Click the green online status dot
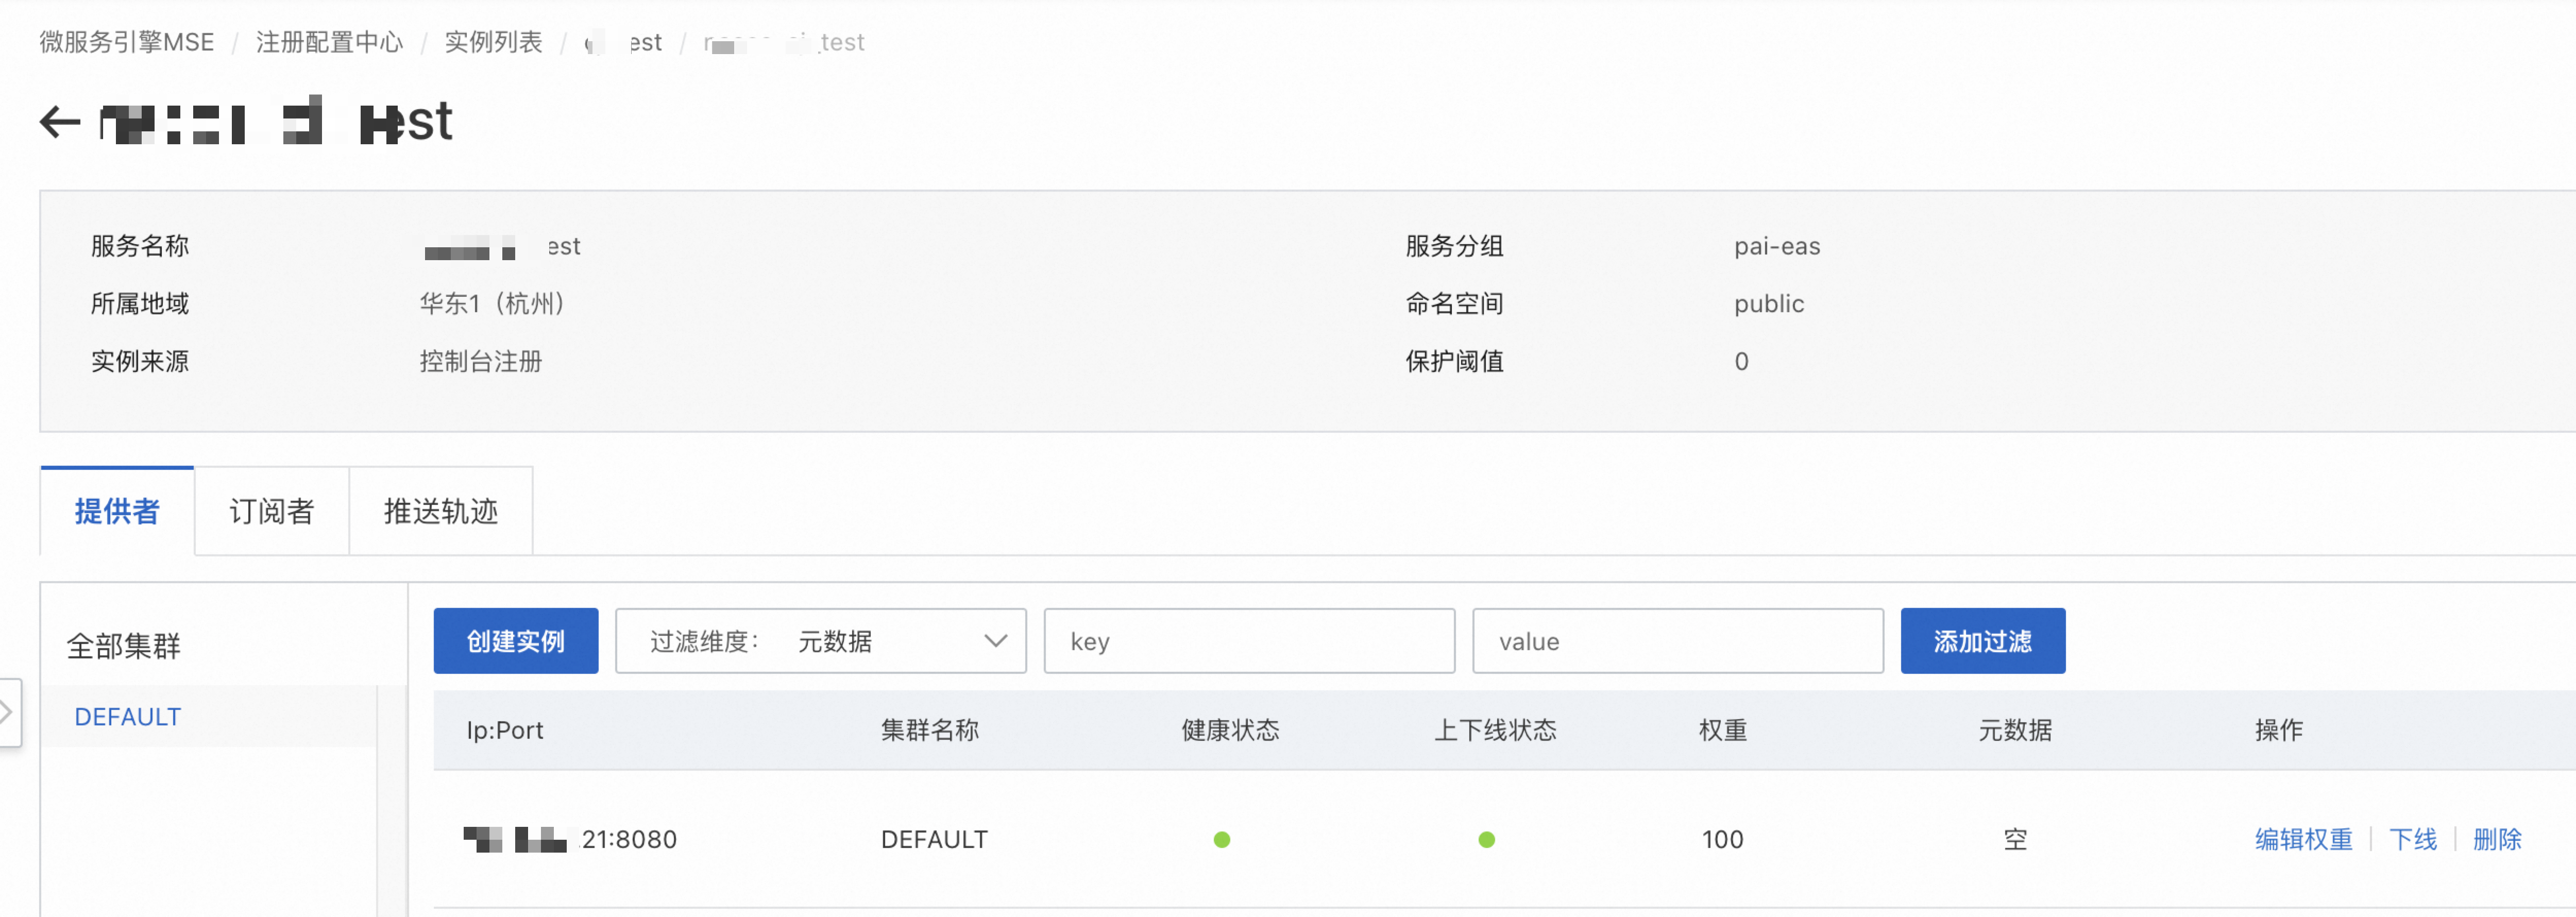Image resolution: width=2576 pixels, height=917 pixels. tap(1486, 840)
